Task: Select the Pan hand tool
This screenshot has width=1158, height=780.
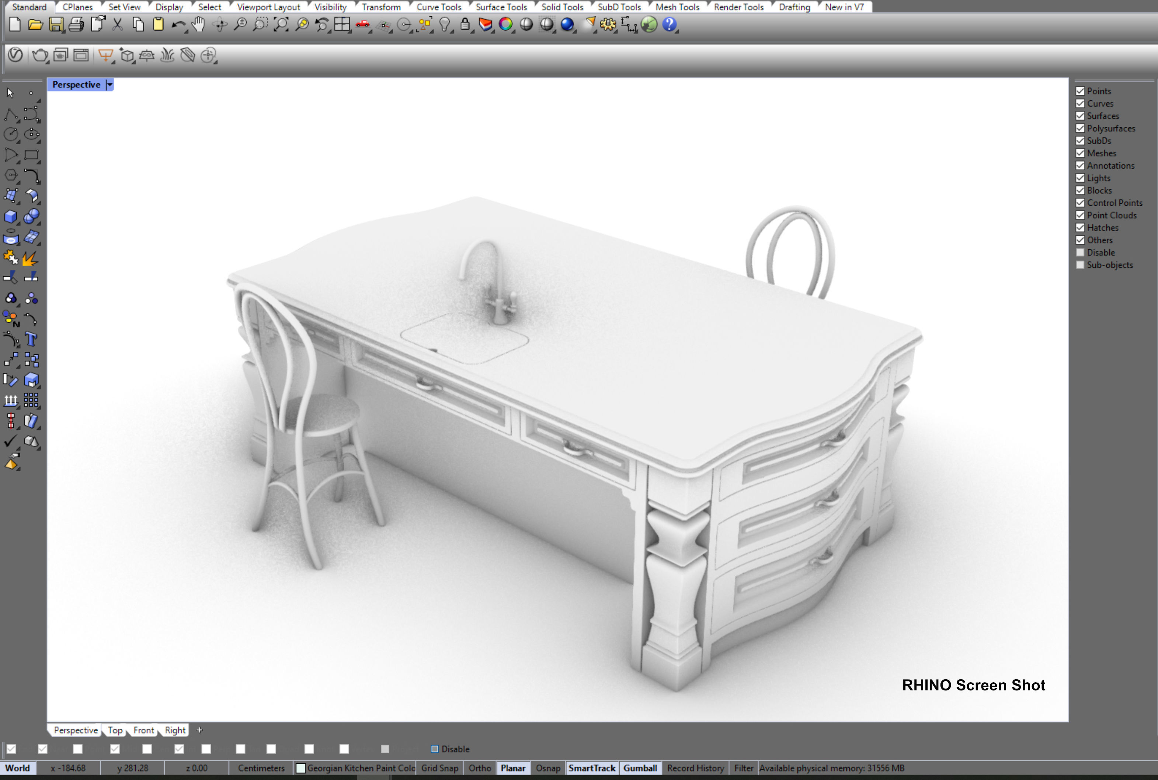Action: pyautogui.click(x=199, y=24)
